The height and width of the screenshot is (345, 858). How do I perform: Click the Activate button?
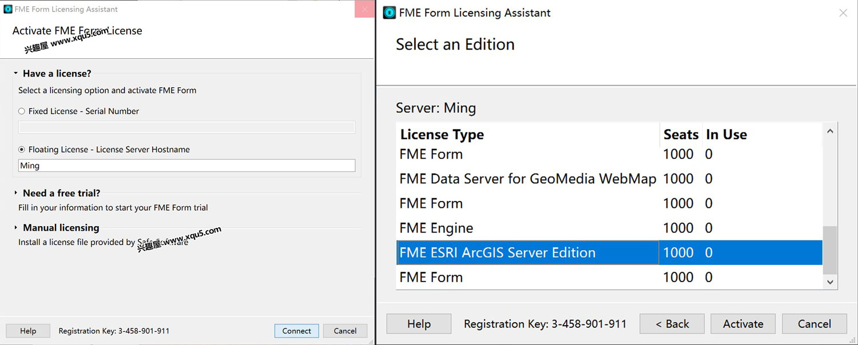pos(743,324)
